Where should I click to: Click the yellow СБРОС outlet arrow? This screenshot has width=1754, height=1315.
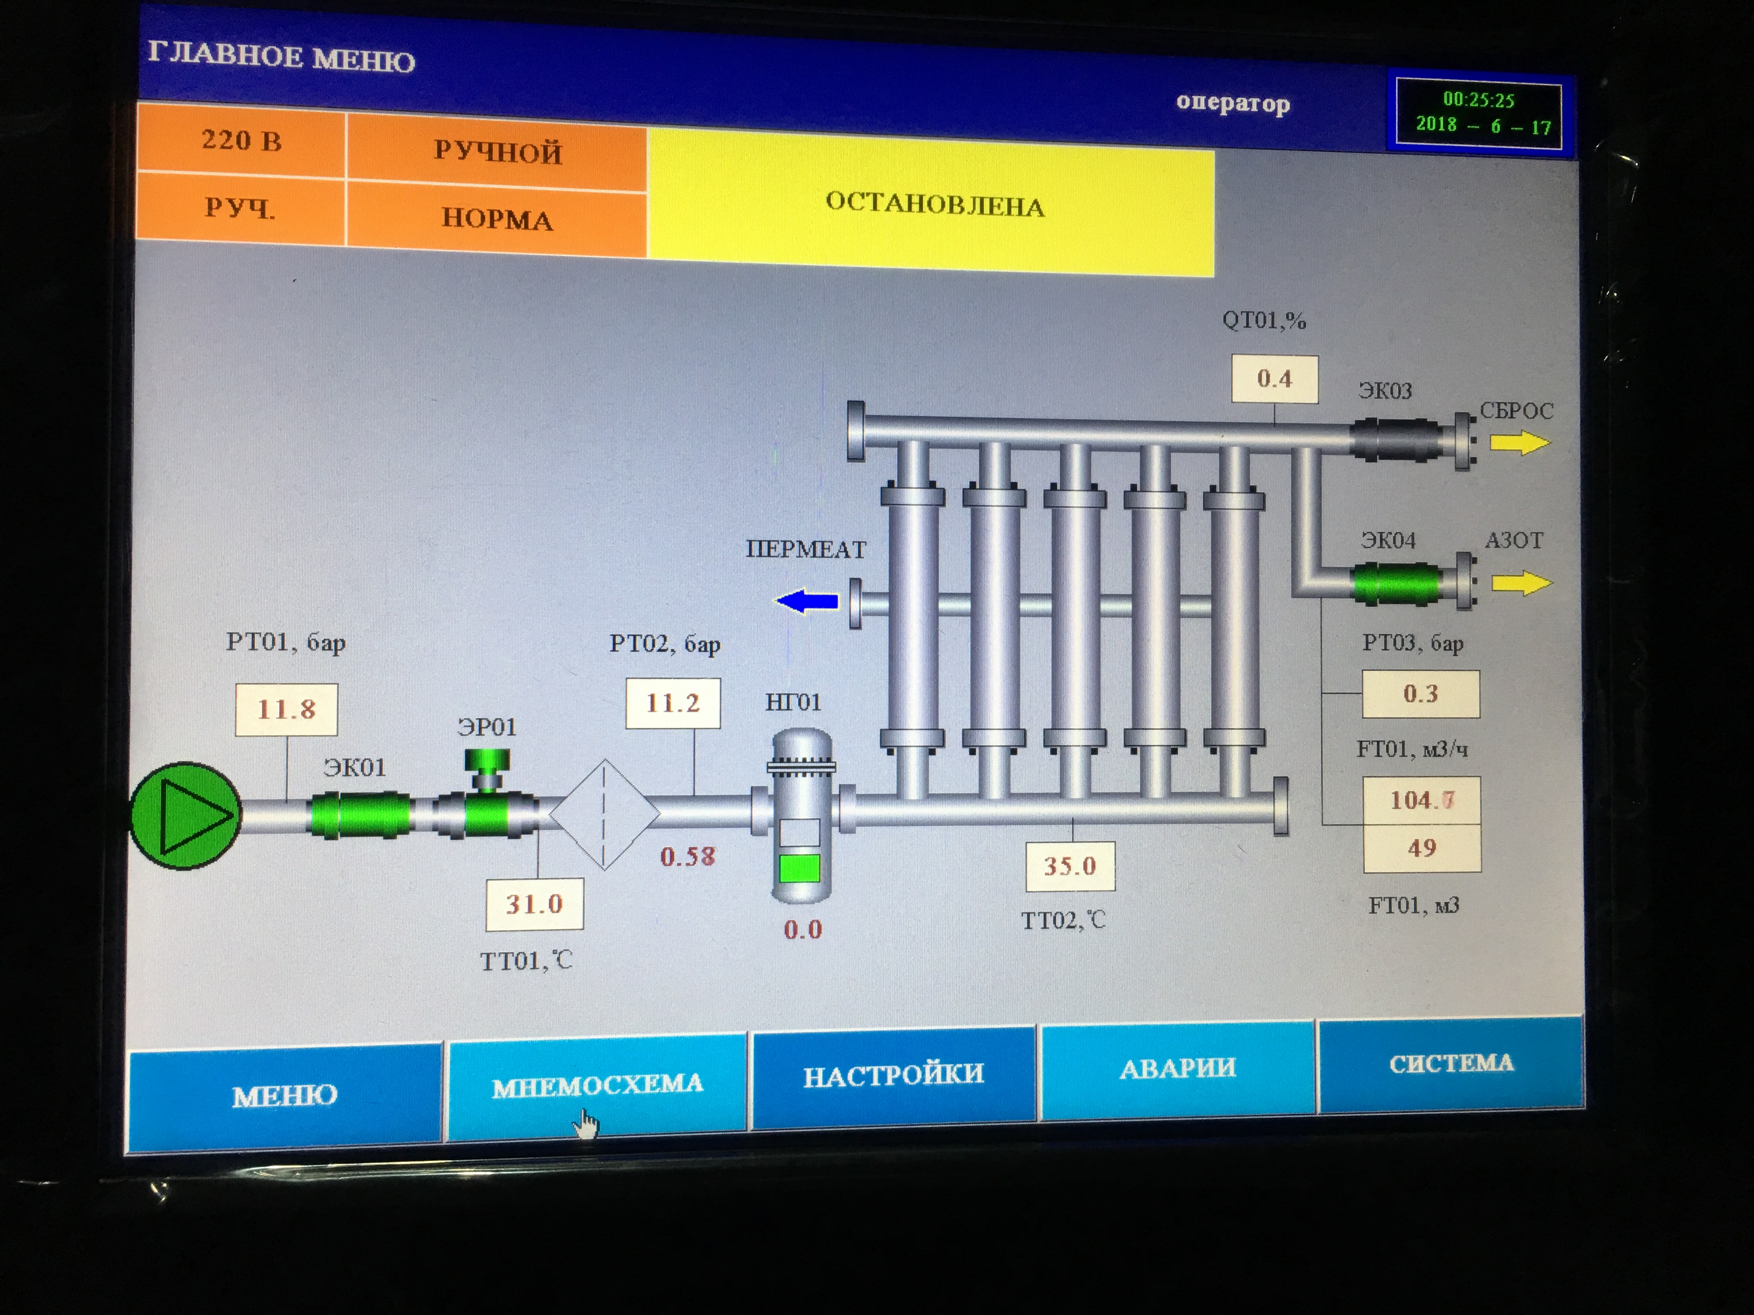pyautogui.click(x=1519, y=442)
